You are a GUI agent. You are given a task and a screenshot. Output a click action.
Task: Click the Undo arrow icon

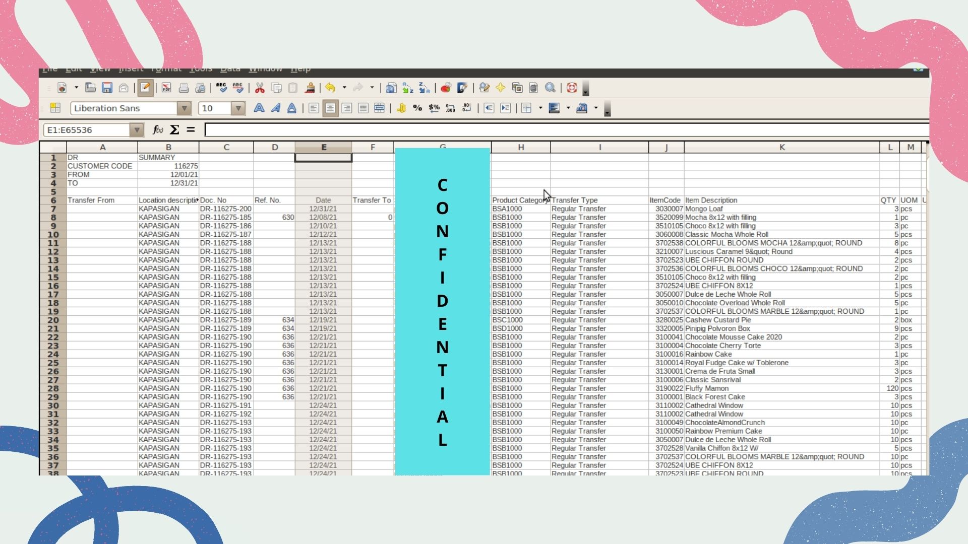(330, 88)
